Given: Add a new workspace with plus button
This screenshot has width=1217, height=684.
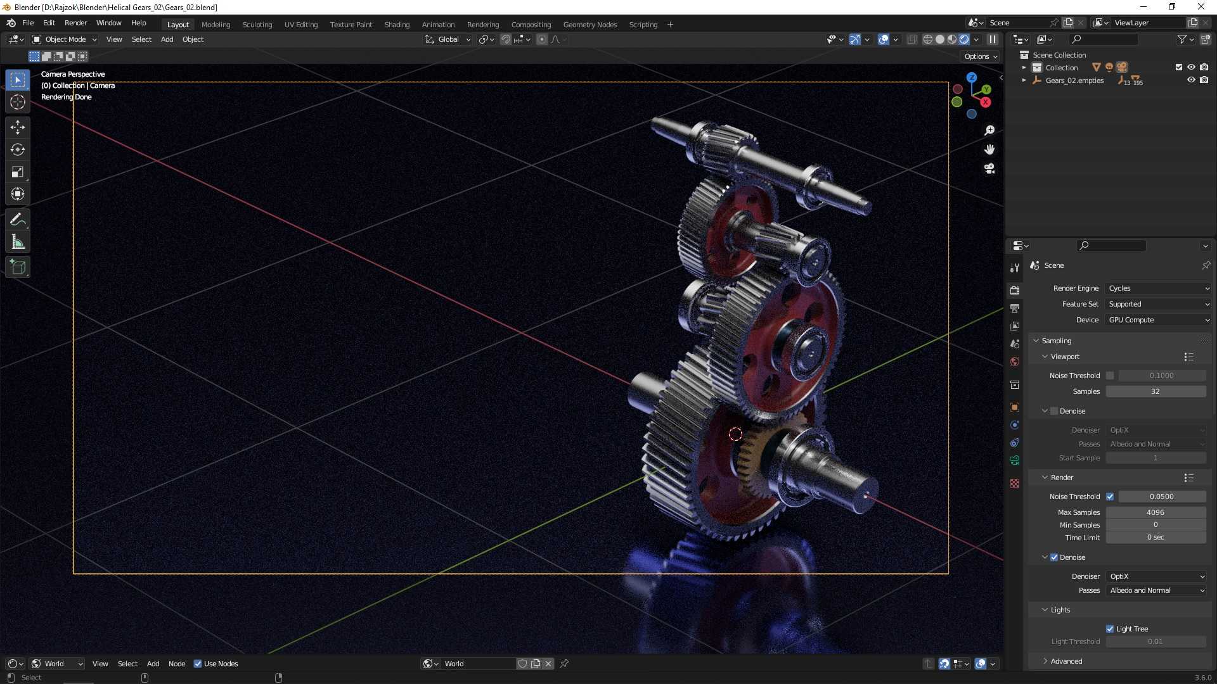Looking at the screenshot, I should click(x=670, y=25).
